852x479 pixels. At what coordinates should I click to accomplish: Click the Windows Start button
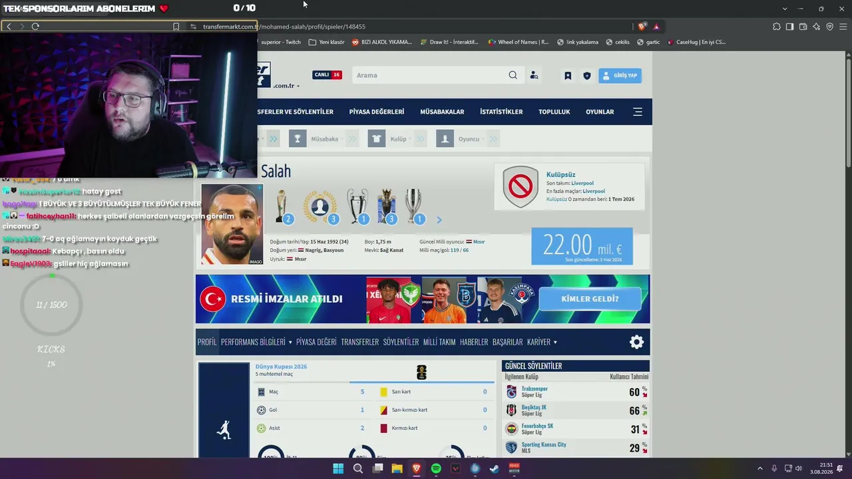coord(338,468)
